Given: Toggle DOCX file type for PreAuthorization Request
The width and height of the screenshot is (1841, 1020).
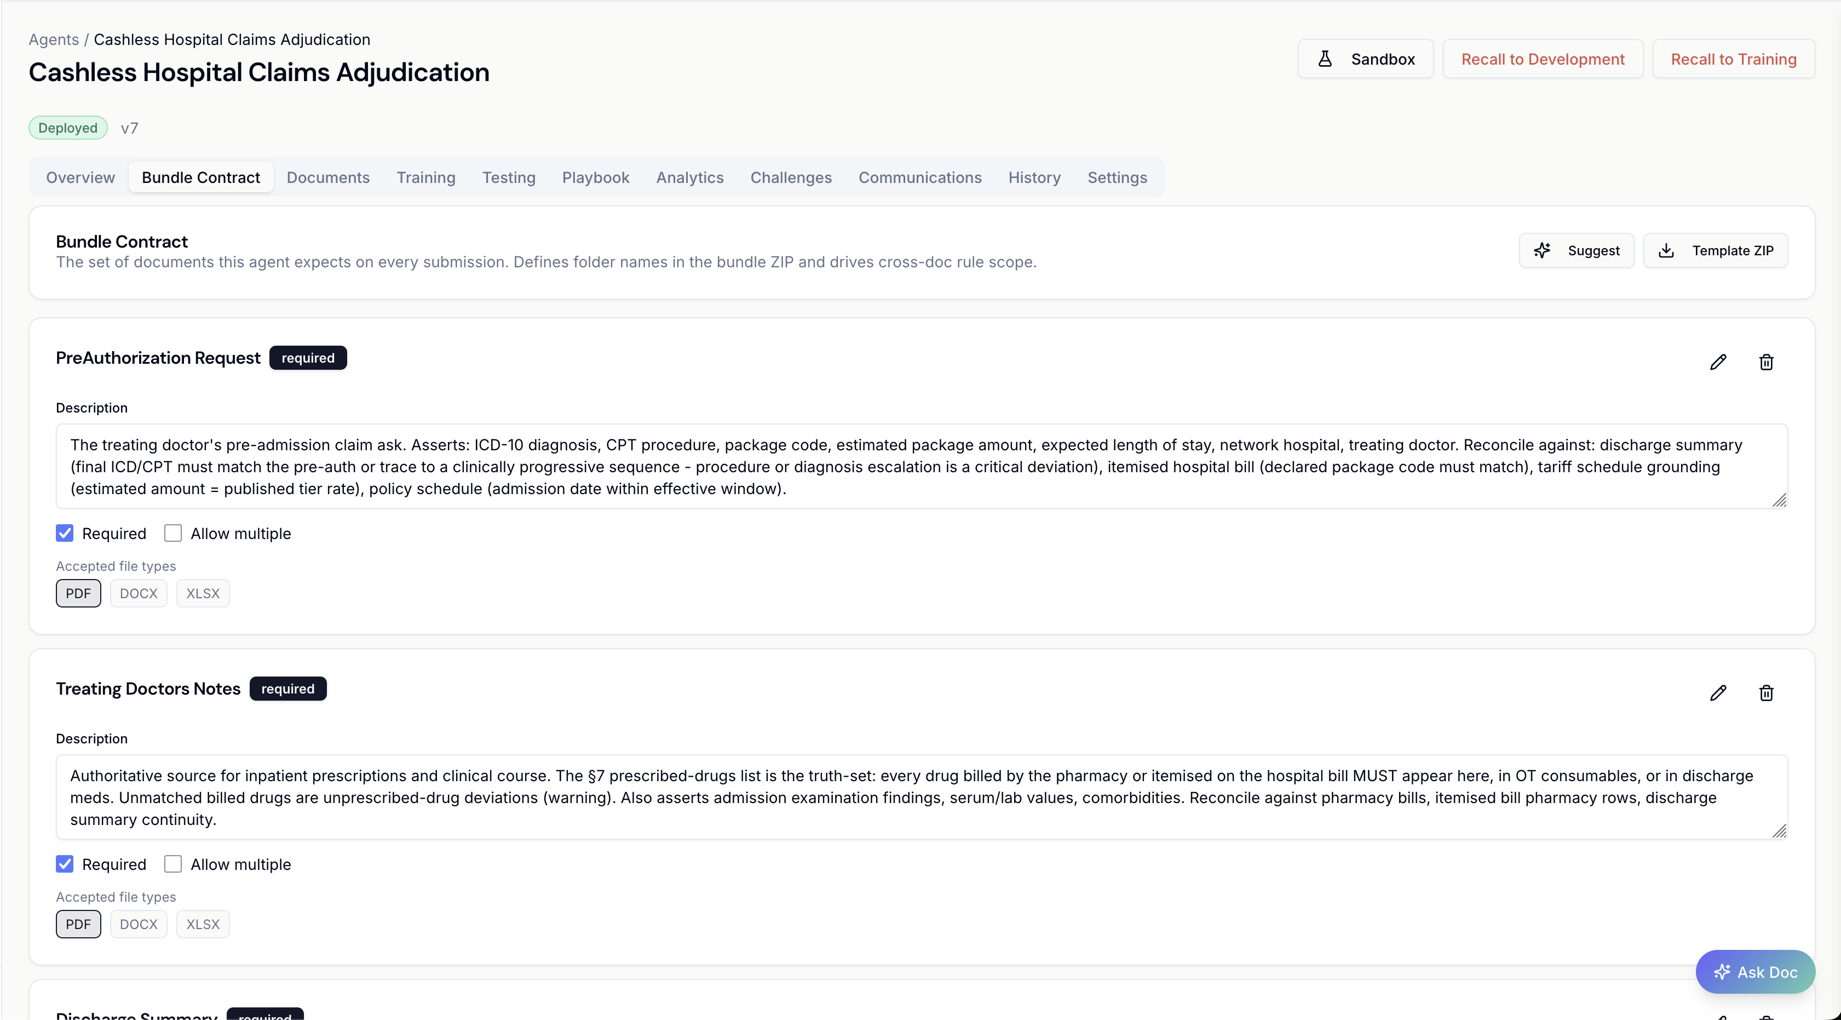Looking at the screenshot, I should click(x=139, y=593).
